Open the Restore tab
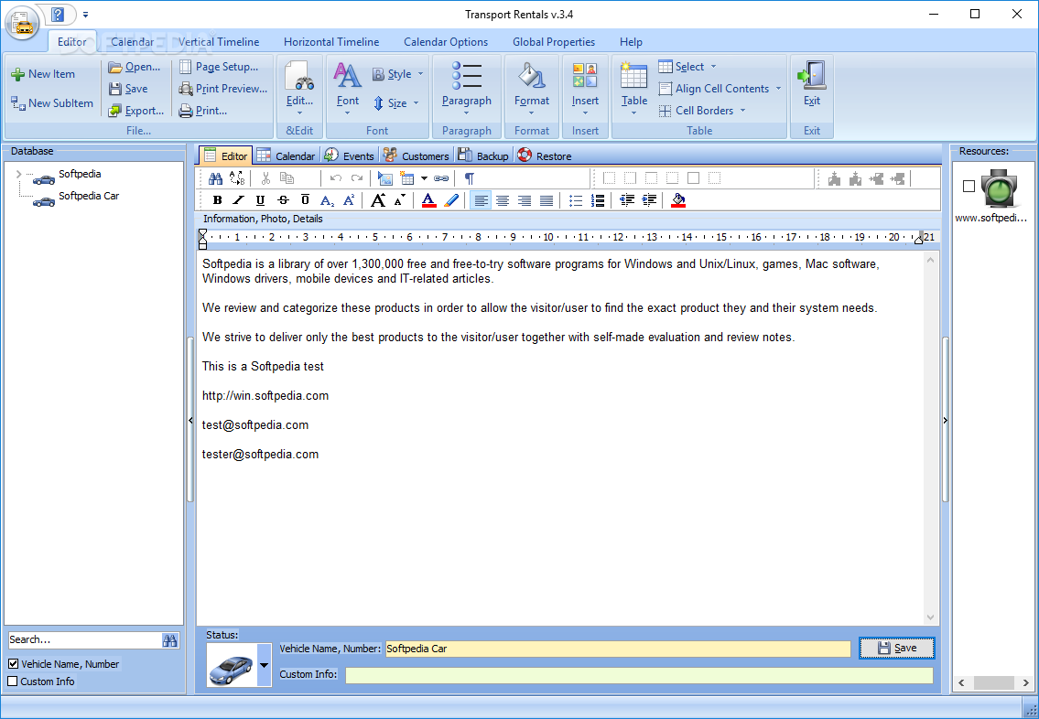 (x=545, y=156)
